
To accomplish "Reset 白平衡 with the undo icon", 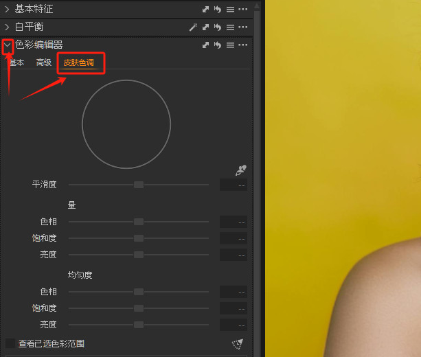I will [x=218, y=27].
